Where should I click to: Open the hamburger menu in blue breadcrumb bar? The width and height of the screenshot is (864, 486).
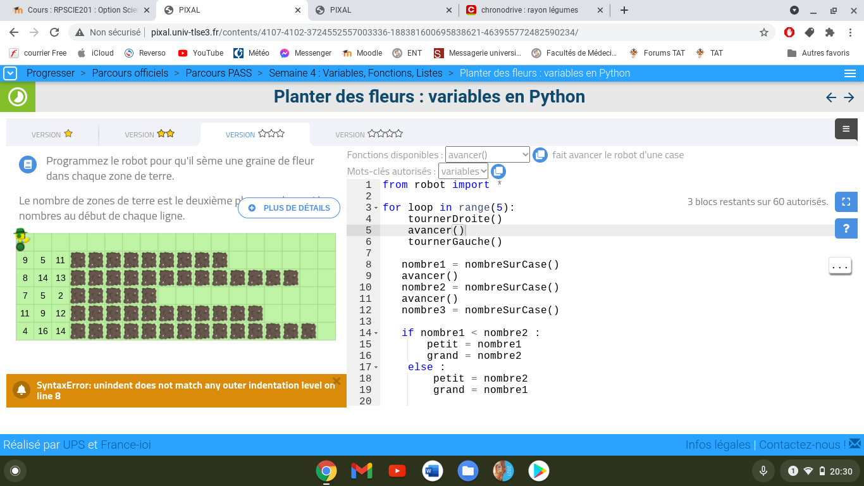(850, 73)
